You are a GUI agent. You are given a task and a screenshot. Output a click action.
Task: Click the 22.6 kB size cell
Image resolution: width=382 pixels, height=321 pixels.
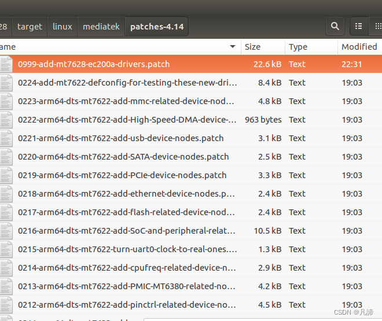click(x=267, y=64)
